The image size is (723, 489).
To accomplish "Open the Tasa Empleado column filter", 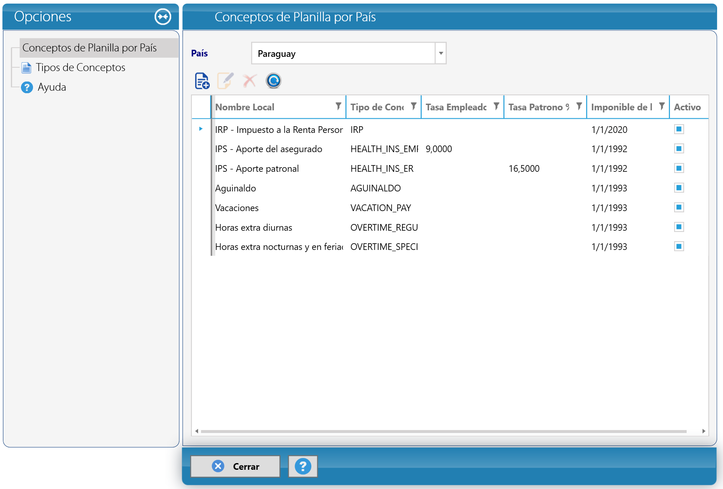I will pyautogui.click(x=496, y=106).
